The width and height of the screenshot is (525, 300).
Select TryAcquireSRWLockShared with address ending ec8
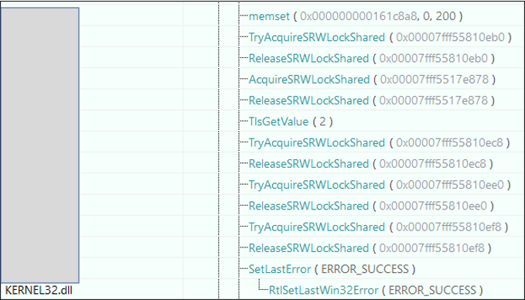tap(380, 142)
